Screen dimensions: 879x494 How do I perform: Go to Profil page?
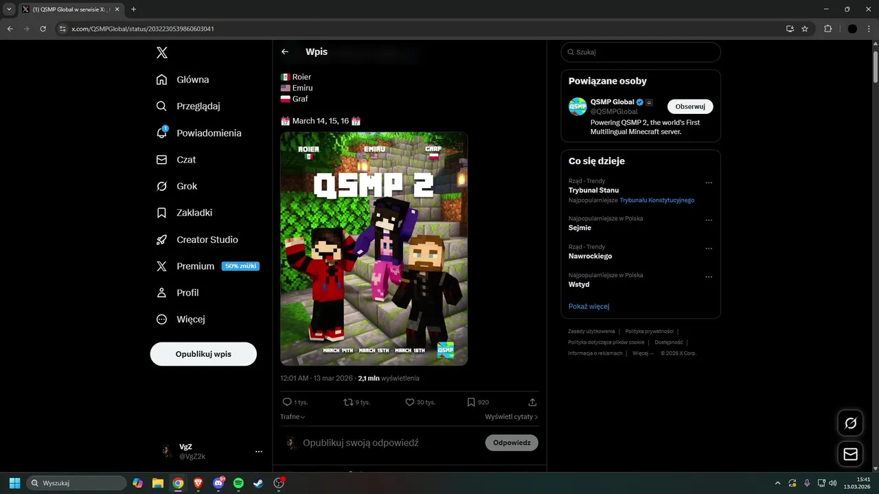tap(177, 292)
